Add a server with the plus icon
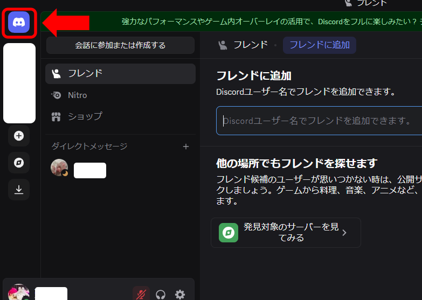 point(19,136)
